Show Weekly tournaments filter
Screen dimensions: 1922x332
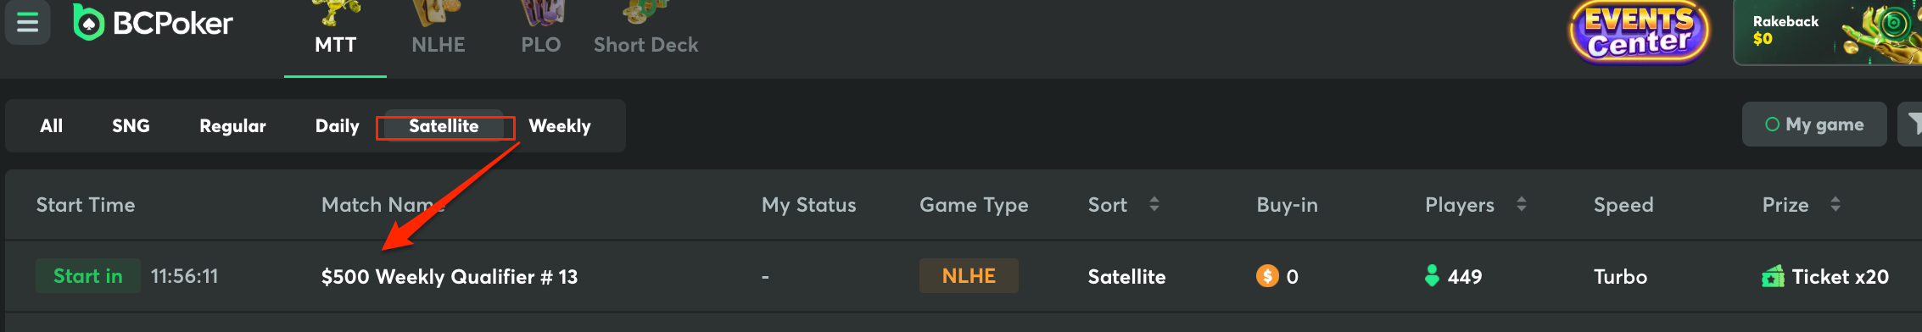tap(560, 126)
